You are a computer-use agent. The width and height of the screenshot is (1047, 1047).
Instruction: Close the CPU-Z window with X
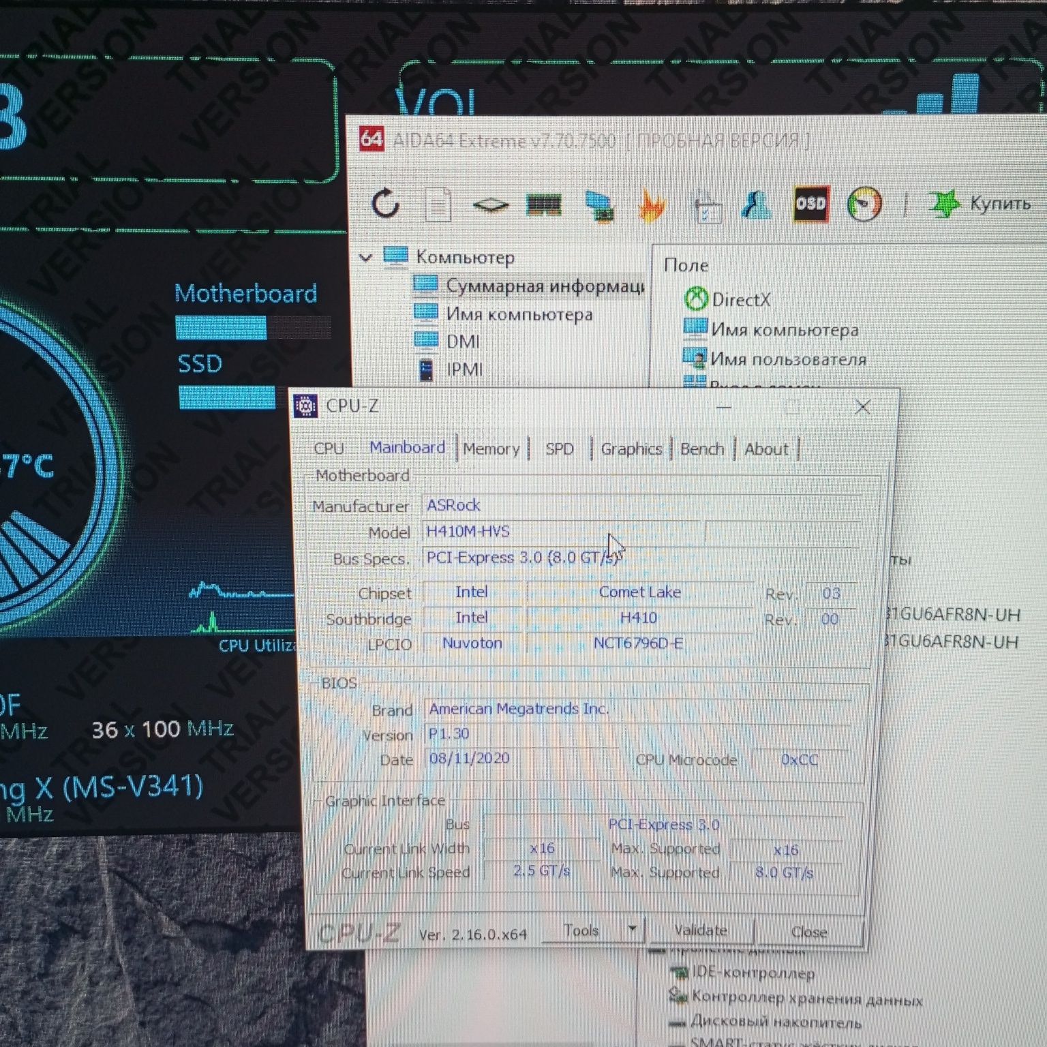point(862,407)
